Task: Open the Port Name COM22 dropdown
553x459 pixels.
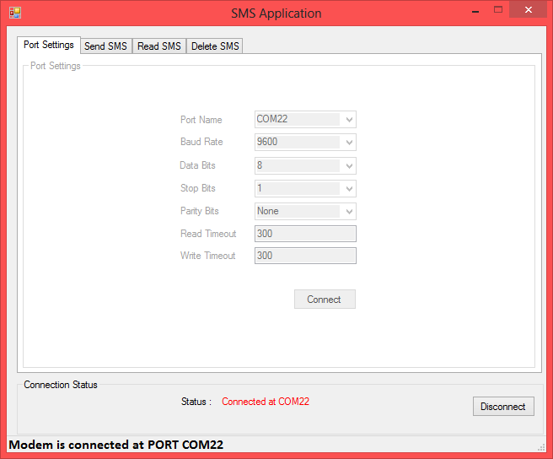Action: point(305,119)
